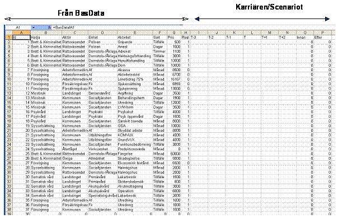The height and width of the screenshot is (218, 338).
Task: Select column P header
Action: [322, 33]
